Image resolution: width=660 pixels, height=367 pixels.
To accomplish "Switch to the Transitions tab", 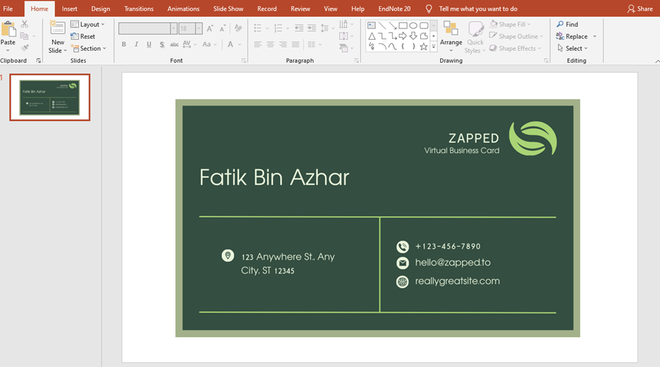I will point(139,8).
